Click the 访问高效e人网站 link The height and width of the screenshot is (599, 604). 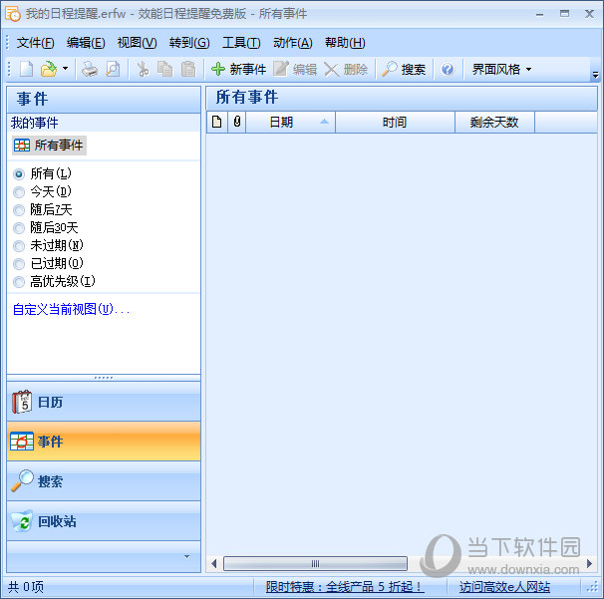[x=504, y=587]
